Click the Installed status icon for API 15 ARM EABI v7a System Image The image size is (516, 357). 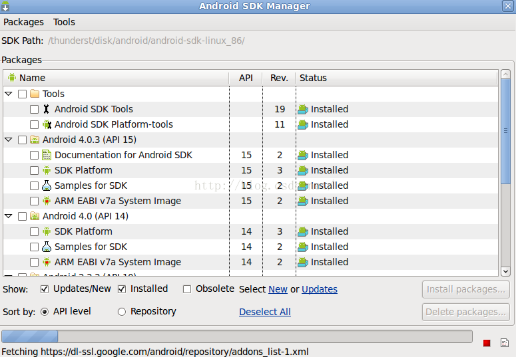click(x=303, y=201)
